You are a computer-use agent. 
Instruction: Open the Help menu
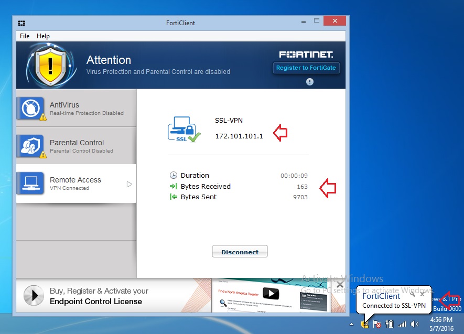tap(43, 36)
